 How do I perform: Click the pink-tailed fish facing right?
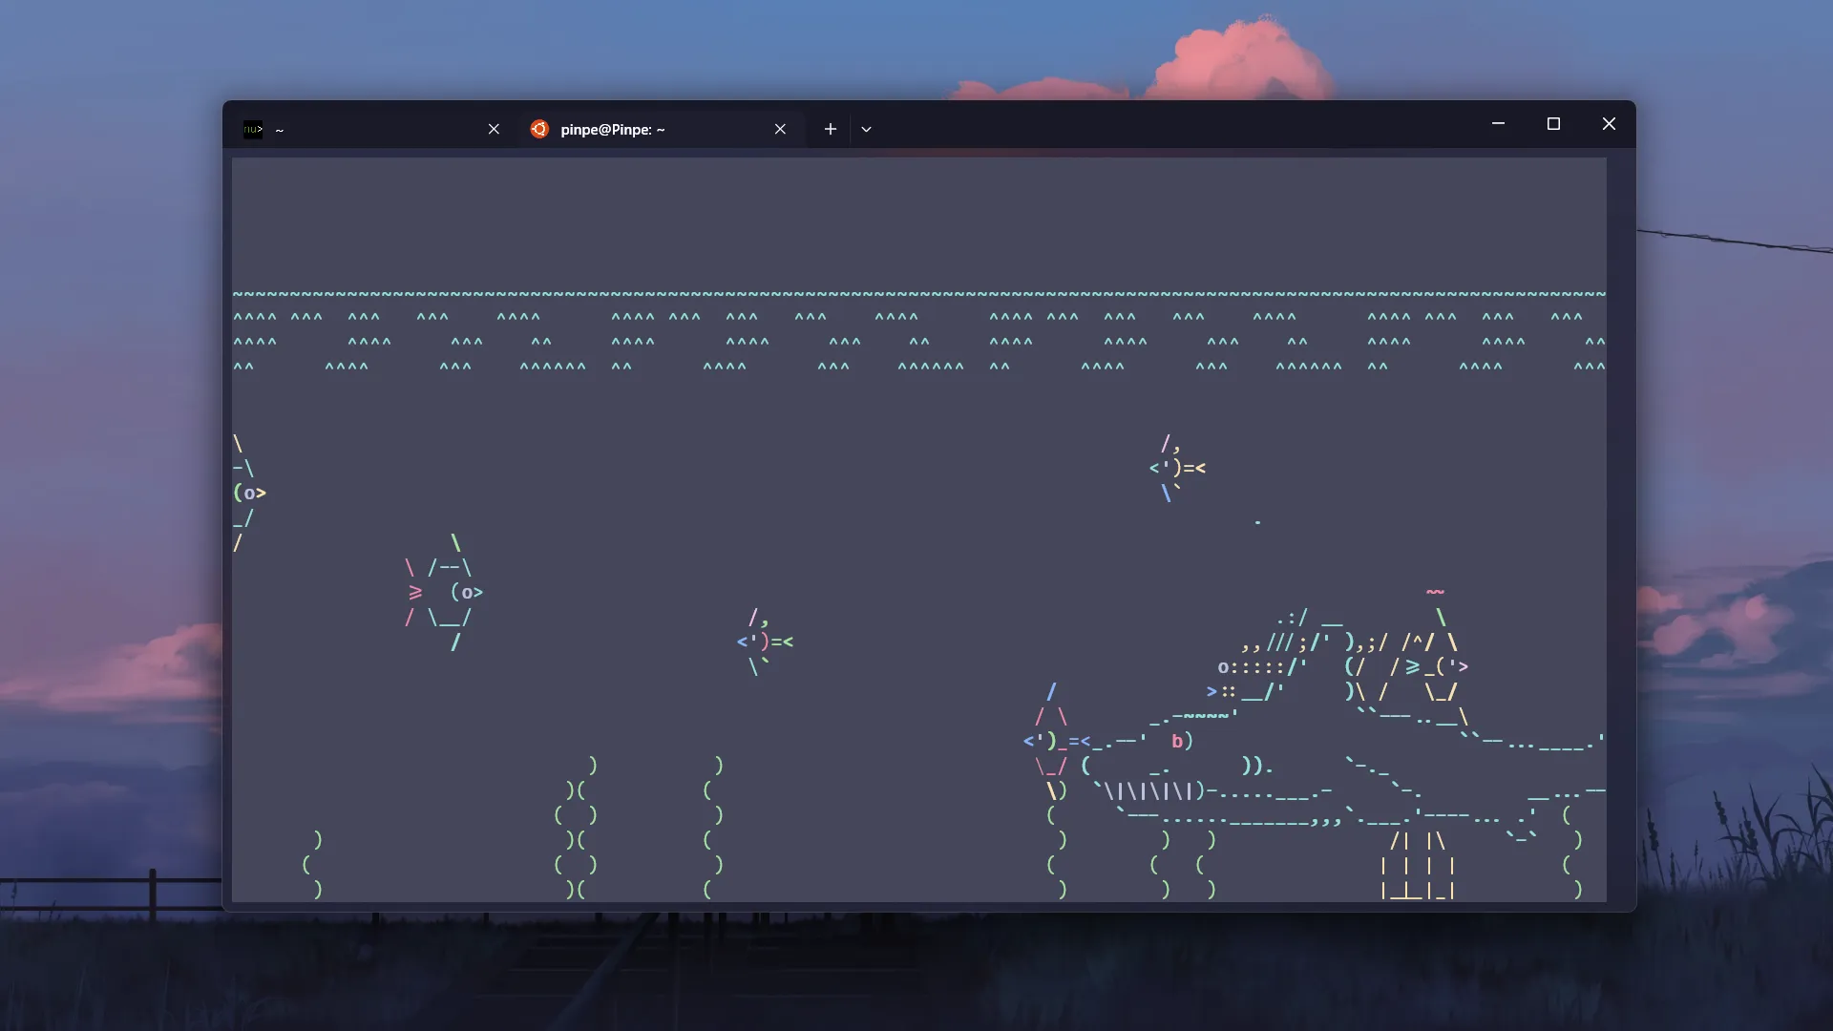pos(445,593)
